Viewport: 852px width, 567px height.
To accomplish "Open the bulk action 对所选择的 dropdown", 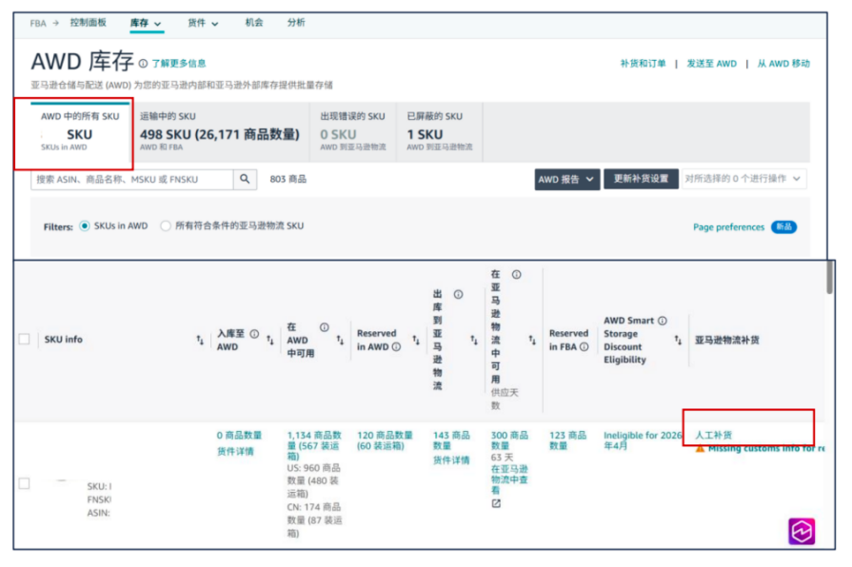I will coord(743,179).
